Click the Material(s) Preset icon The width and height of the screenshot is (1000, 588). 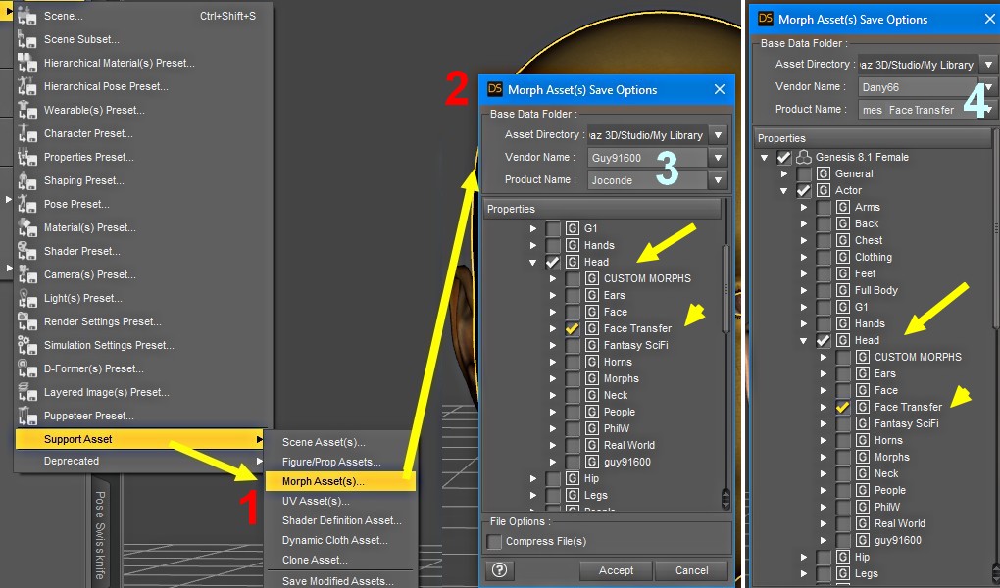(x=26, y=227)
